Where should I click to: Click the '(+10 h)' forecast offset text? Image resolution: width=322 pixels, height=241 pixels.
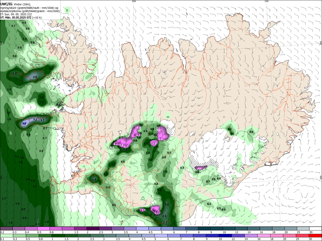[37, 18]
